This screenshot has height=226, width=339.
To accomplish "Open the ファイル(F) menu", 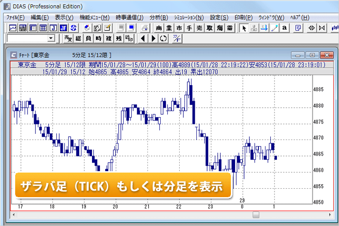I will click(x=16, y=17).
